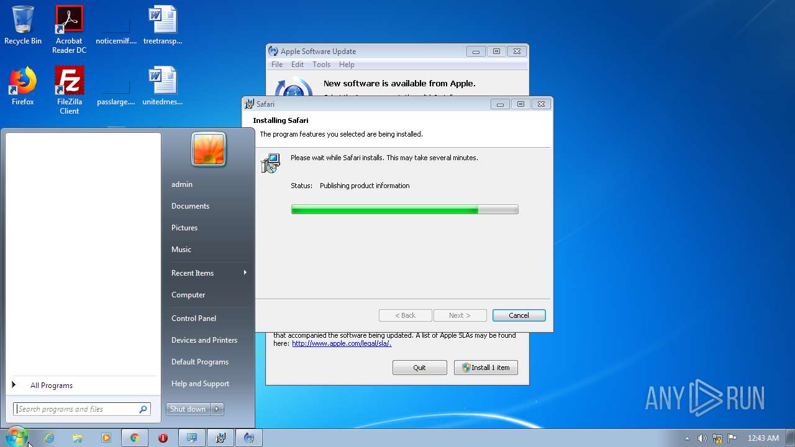Show hidden tray icons arrow
Screen dimensions: 795x447
[x=687, y=438]
